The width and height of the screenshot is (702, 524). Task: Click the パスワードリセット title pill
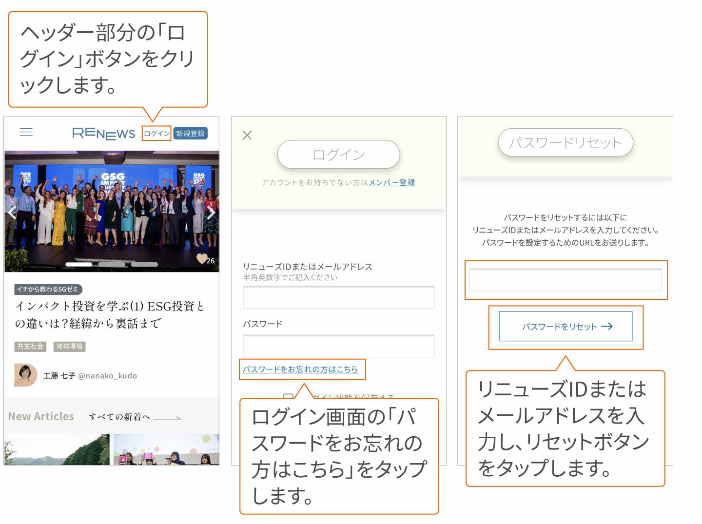[x=565, y=142]
